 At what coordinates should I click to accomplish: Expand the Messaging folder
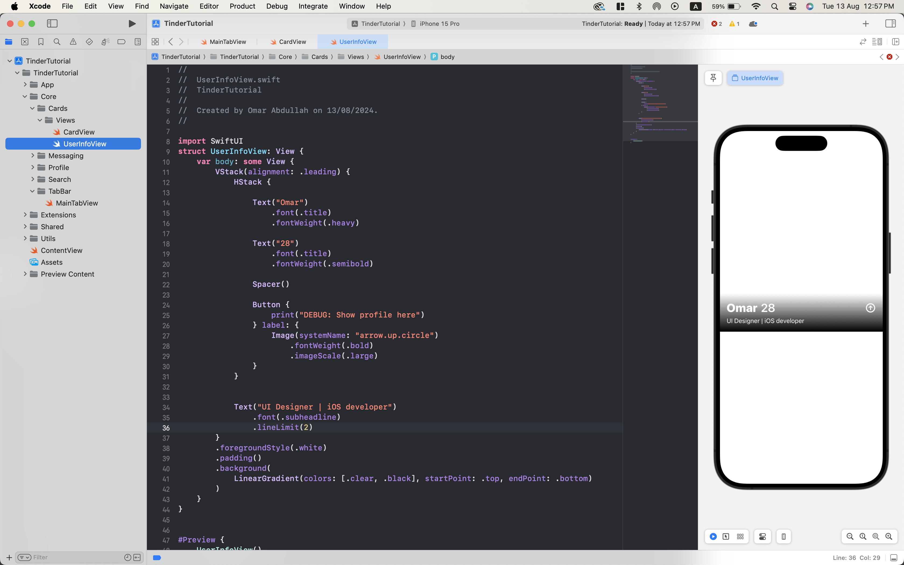pos(33,156)
